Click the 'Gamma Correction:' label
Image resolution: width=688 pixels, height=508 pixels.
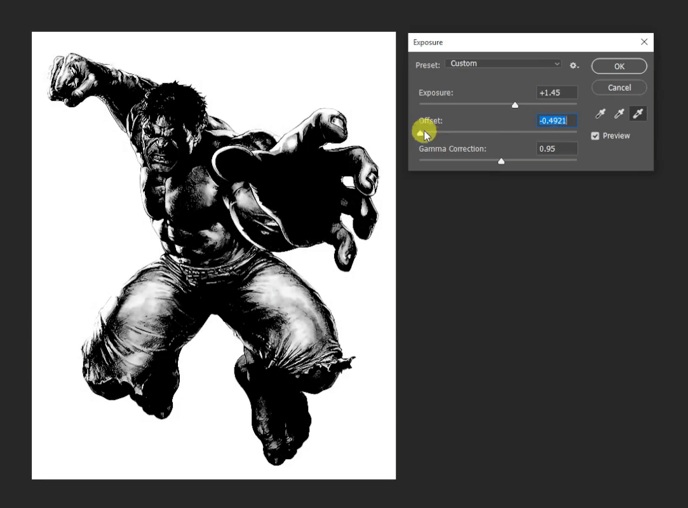pyautogui.click(x=452, y=149)
